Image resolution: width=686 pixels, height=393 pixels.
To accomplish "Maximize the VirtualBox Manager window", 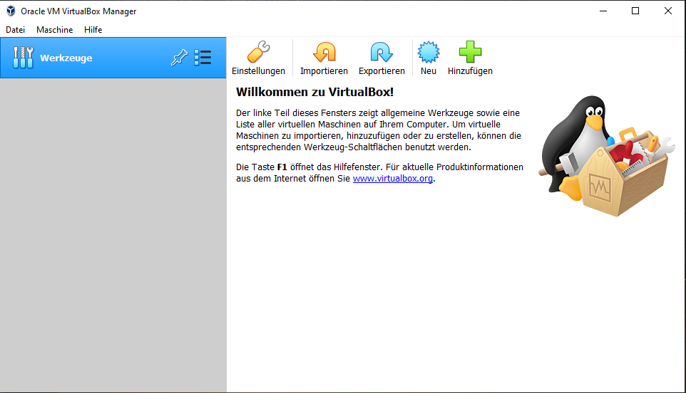I will click(x=635, y=11).
